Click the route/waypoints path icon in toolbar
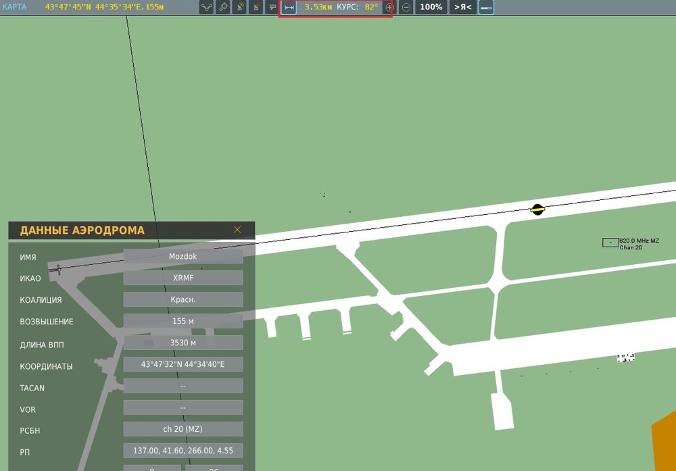The height and width of the screenshot is (471, 676). pos(206,7)
